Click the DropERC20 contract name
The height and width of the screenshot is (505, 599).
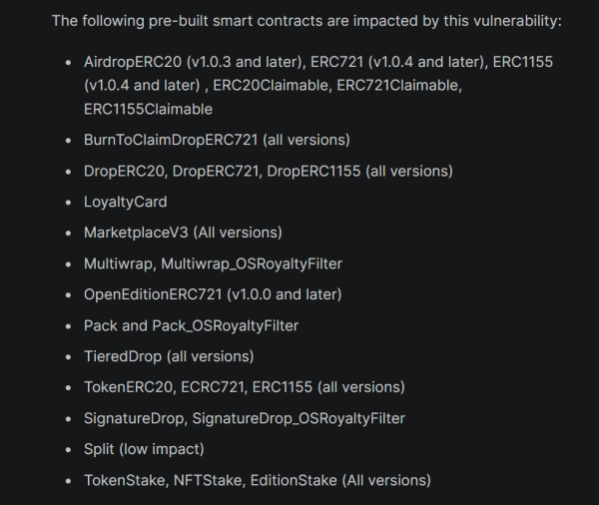[124, 171]
